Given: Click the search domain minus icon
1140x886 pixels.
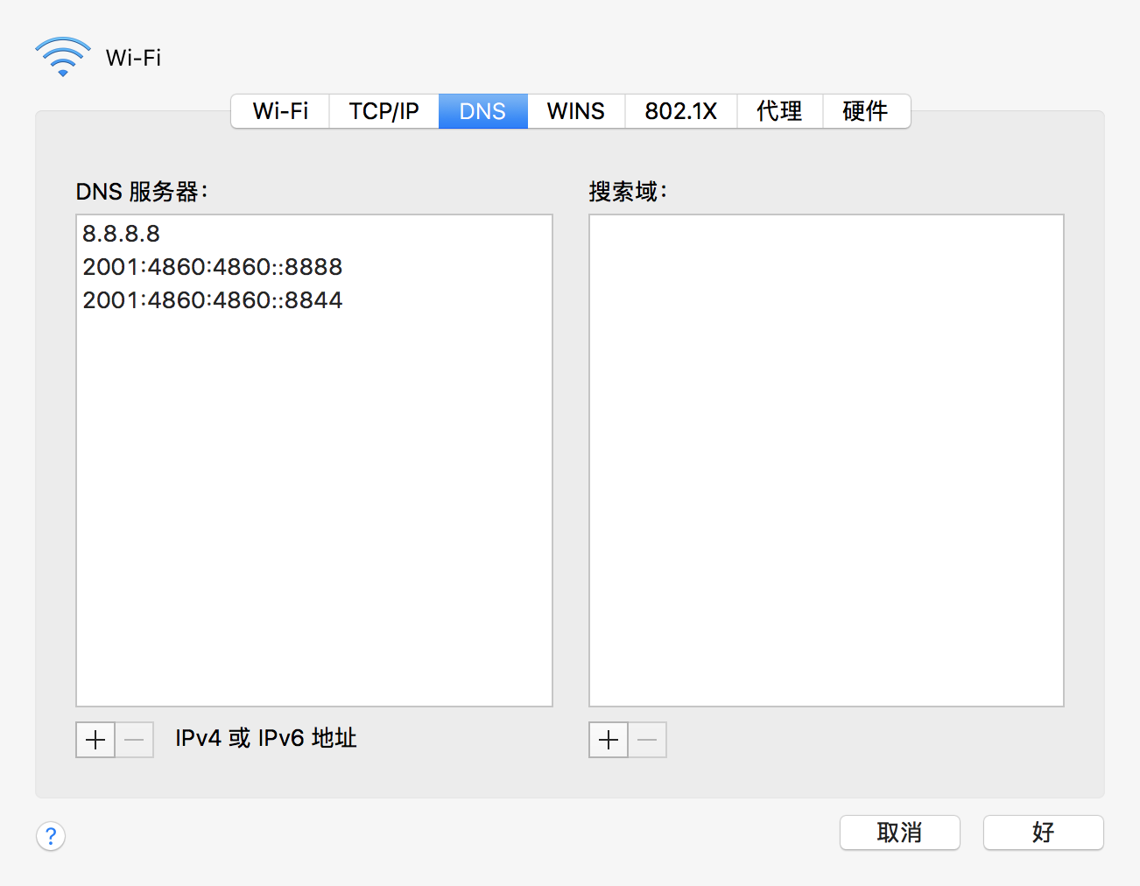Looking at the screenshot, I should [647, 740].
